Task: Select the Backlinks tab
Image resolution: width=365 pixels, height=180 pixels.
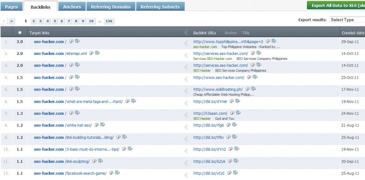Action: tap(41, 7)
